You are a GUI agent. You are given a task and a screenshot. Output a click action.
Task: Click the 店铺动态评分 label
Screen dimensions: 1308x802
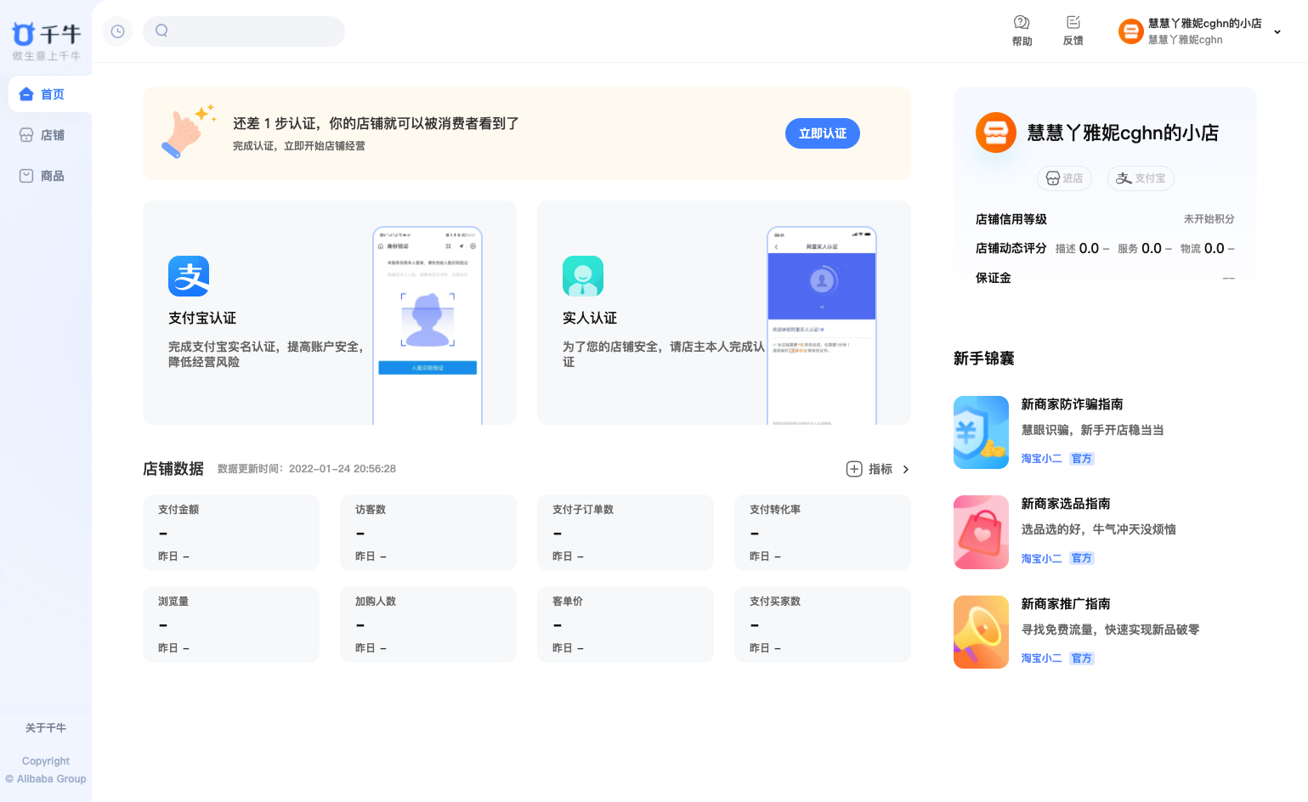(1011, 248)
